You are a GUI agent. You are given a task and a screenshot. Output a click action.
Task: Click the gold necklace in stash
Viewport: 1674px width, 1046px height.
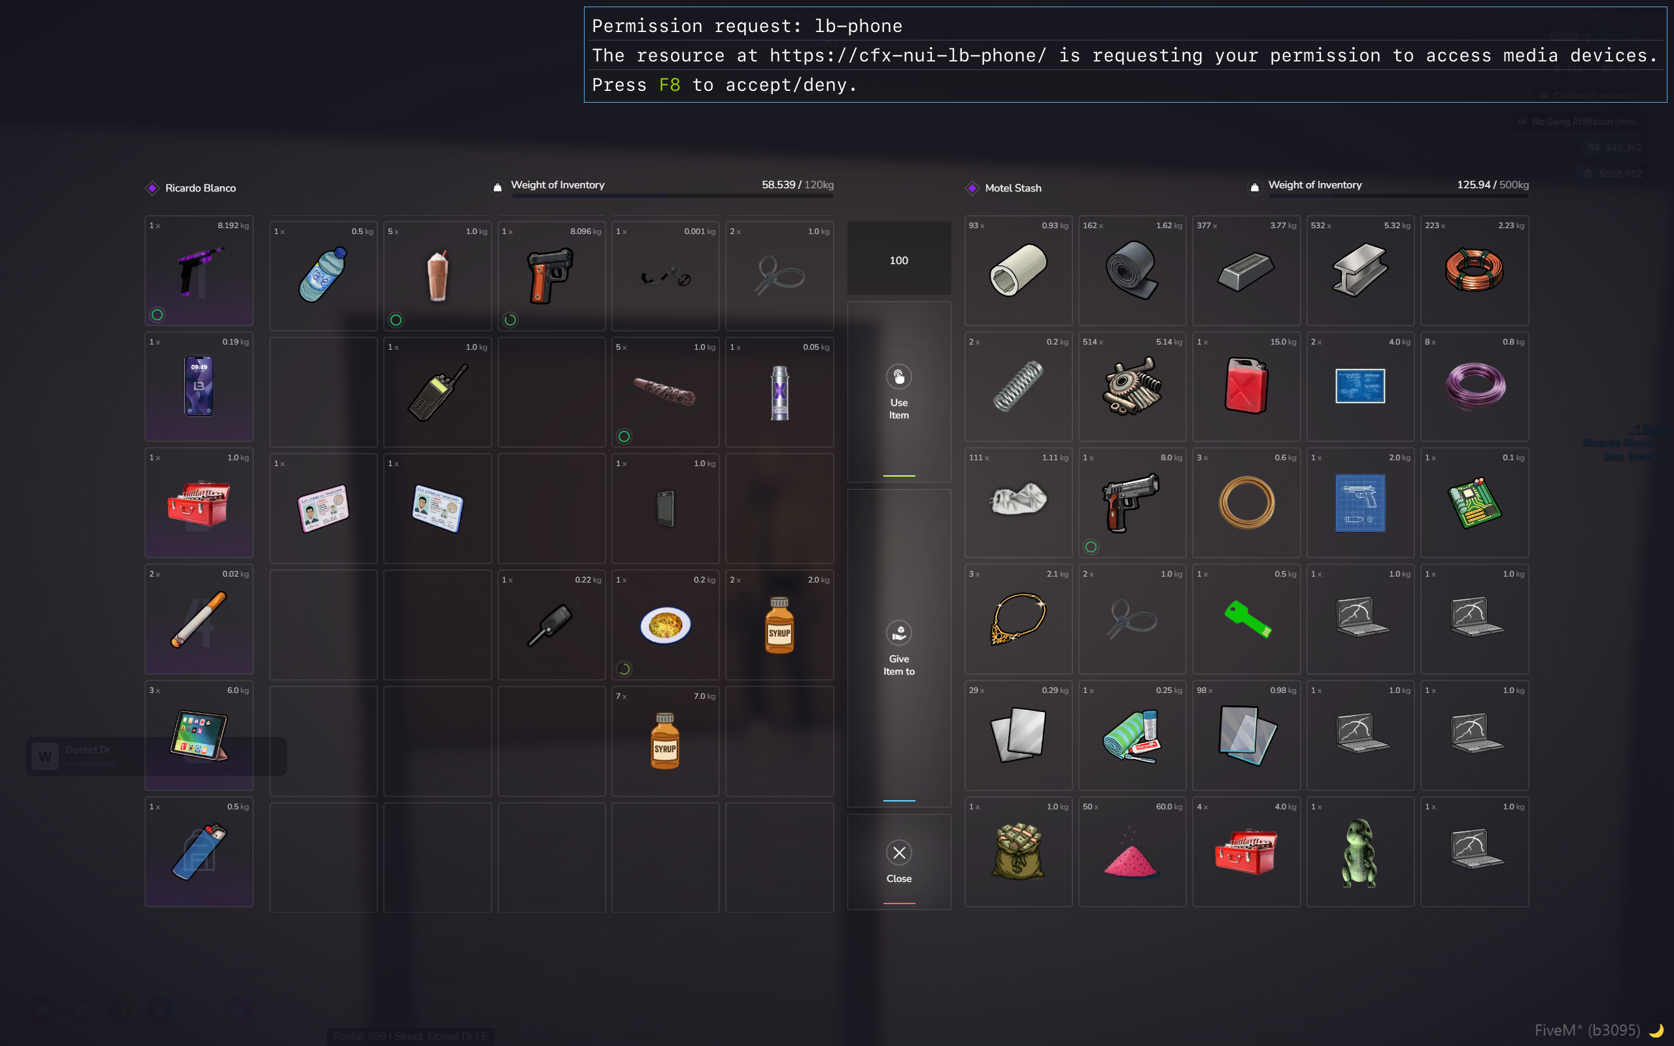(1017, 619)
